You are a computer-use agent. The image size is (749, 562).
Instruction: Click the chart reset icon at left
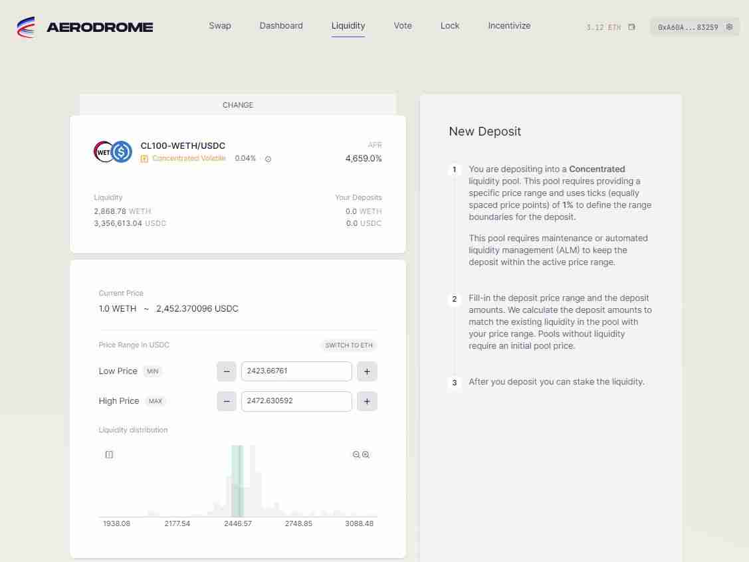(x=109, y=454)
